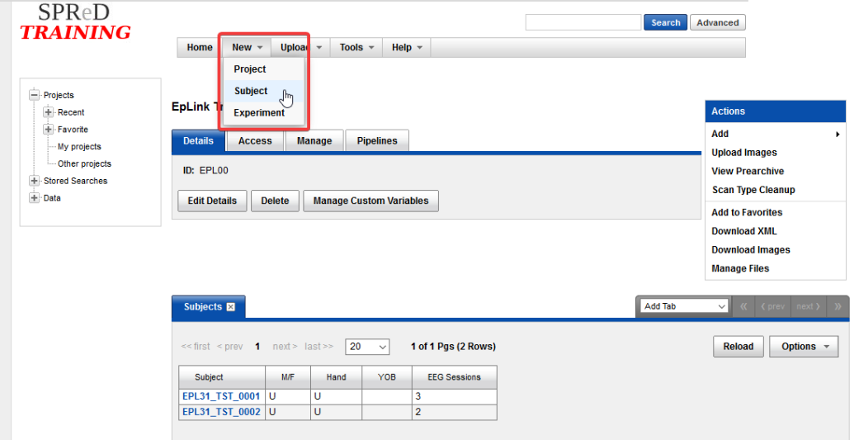Go to last page double-arrow icon

click(838, 306)
